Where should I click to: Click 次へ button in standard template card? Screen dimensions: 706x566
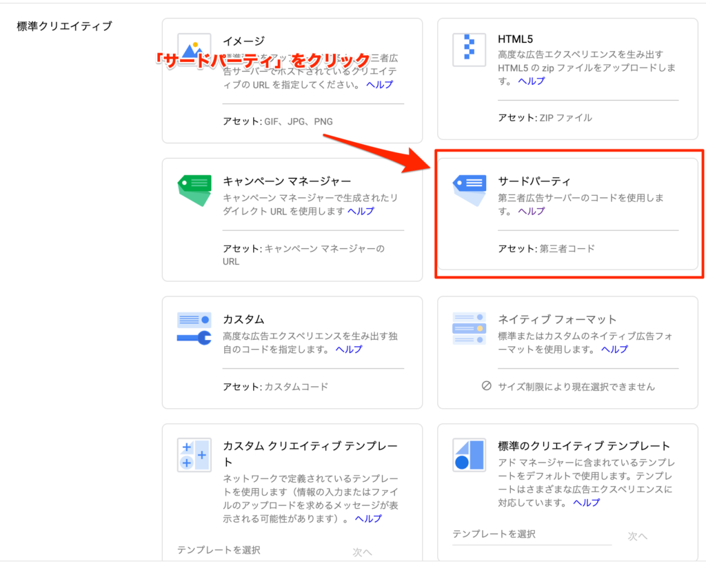638,536
